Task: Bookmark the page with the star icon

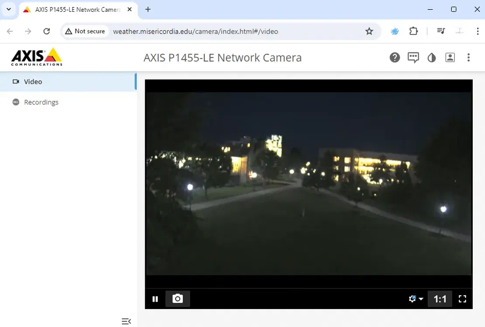Action: (369, 31)
